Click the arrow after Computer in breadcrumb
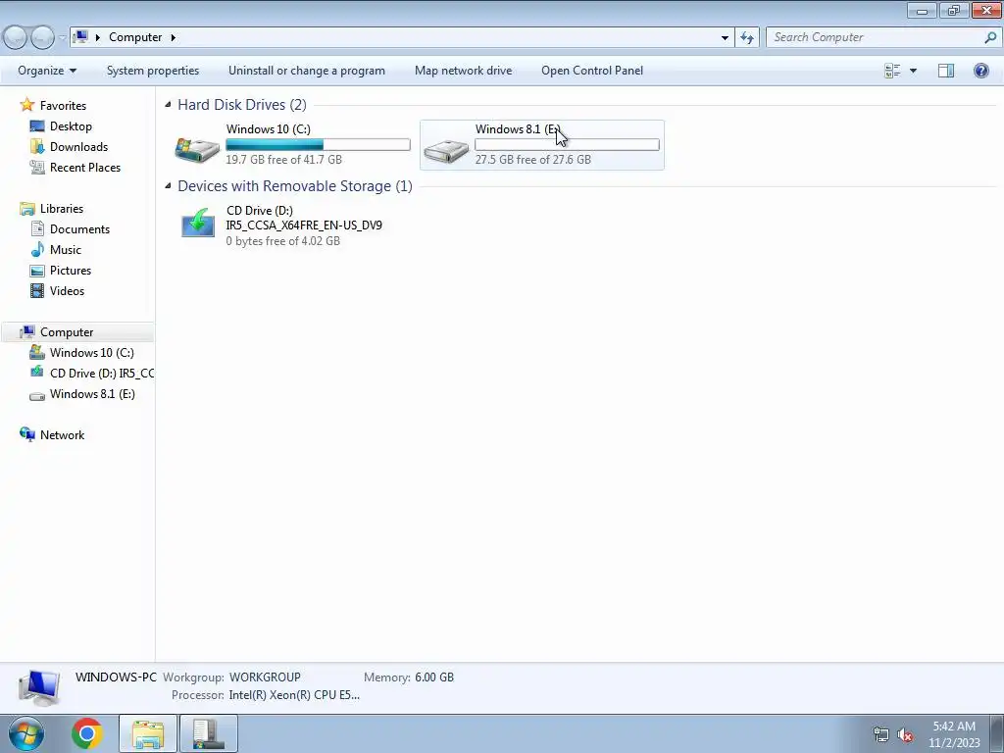 point(173,37)
